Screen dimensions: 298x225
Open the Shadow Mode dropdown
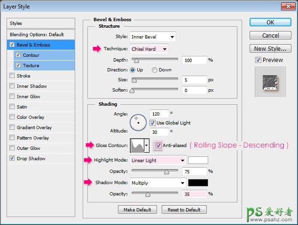[x=158, y=183]
